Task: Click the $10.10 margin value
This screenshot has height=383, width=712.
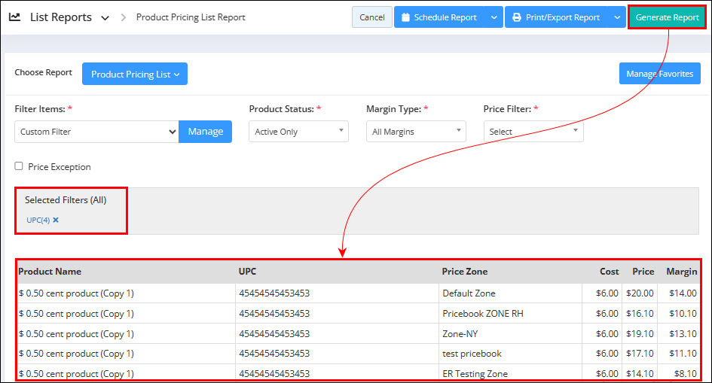Action: coord(683,313)
